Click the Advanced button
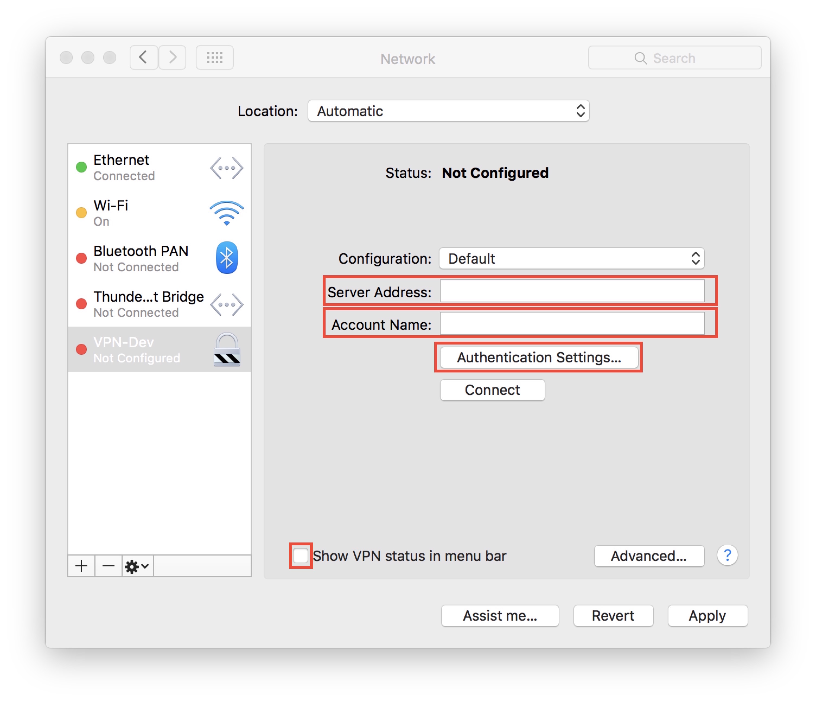Viewport: 816px width, 702px height. tap(649, 556)
